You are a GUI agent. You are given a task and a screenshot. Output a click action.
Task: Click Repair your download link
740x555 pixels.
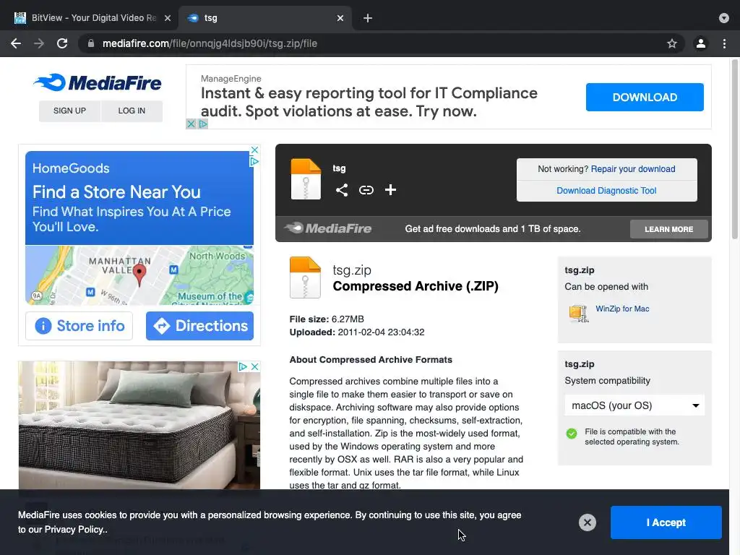(633, 169)
